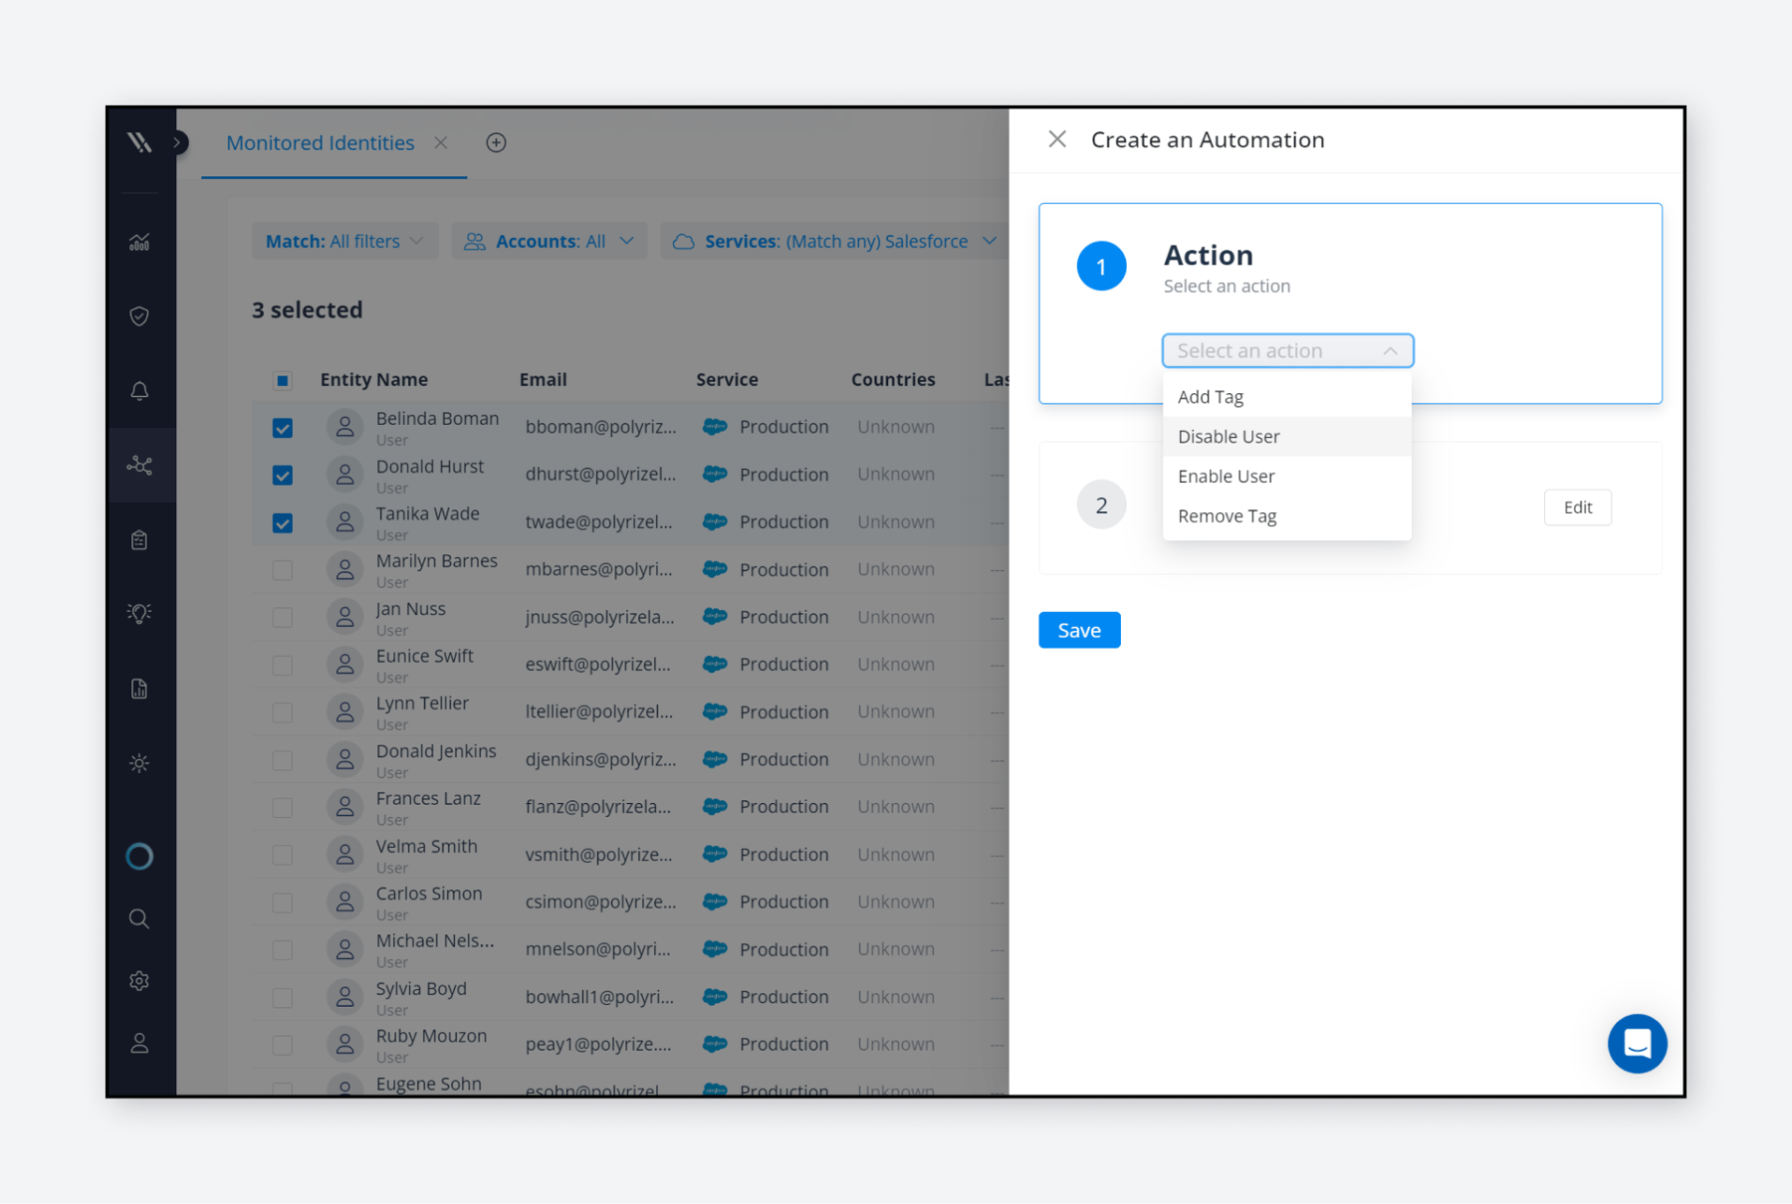Click the Save button

(1079, 630)
